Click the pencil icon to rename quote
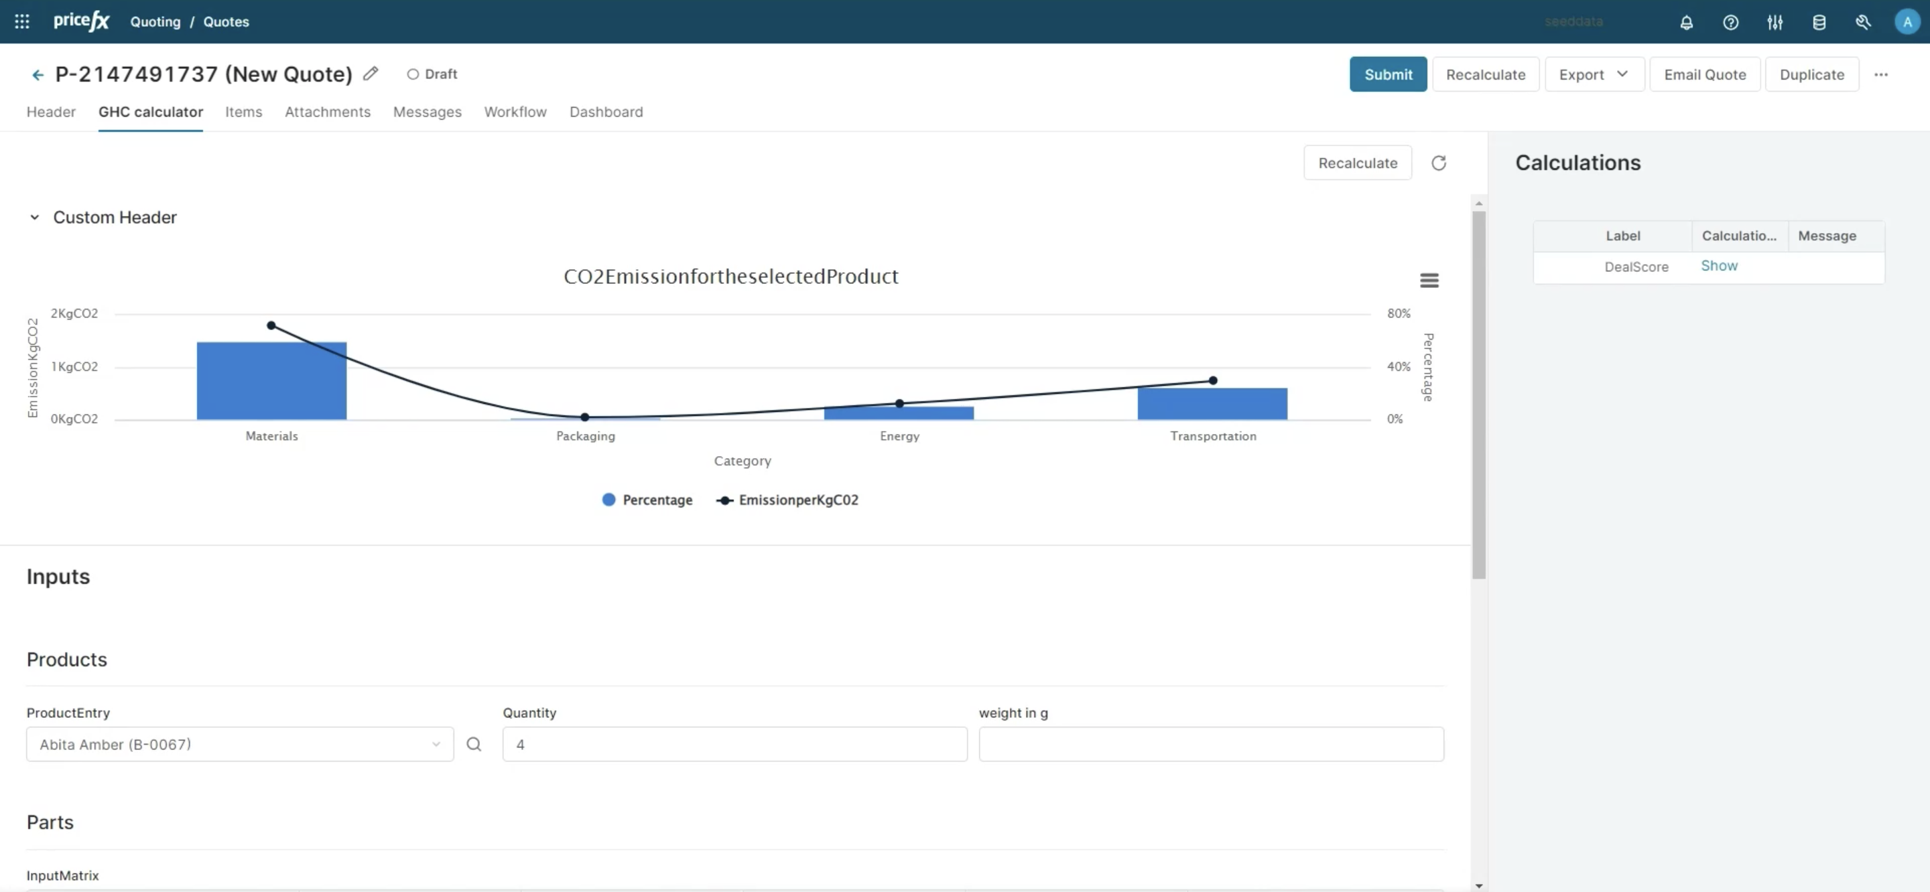The width and height of the screenshot is (1930, 892). [370, 74]
